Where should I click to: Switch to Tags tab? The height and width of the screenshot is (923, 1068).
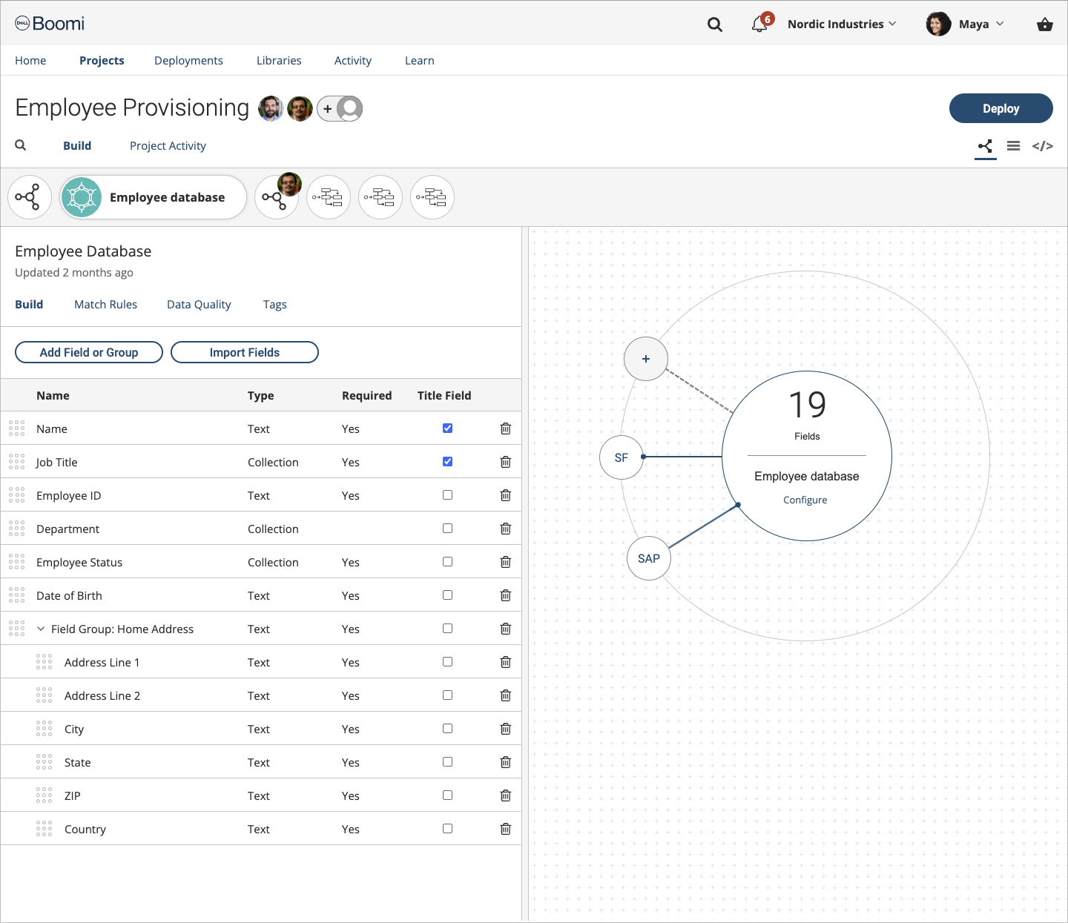274,305
